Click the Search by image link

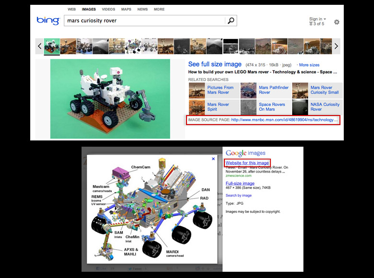(x=238, y=196)
